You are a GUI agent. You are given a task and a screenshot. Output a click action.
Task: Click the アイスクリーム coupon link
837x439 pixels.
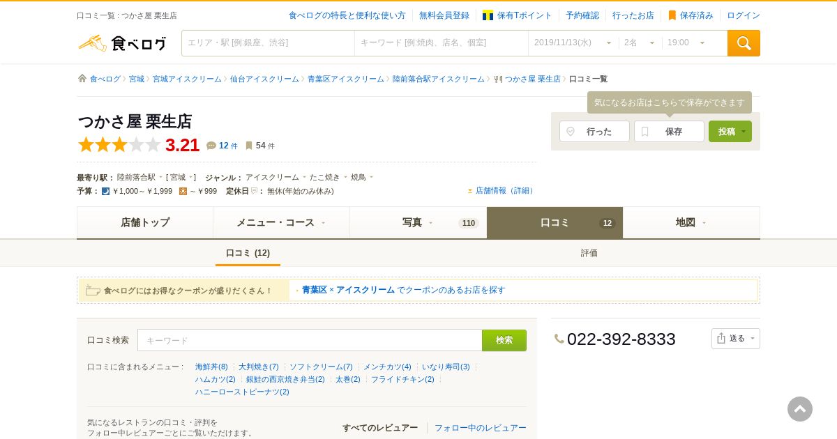click(x=365, y=290)
